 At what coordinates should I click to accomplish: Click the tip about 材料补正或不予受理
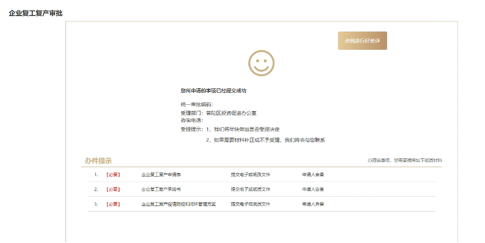point(265,140)
